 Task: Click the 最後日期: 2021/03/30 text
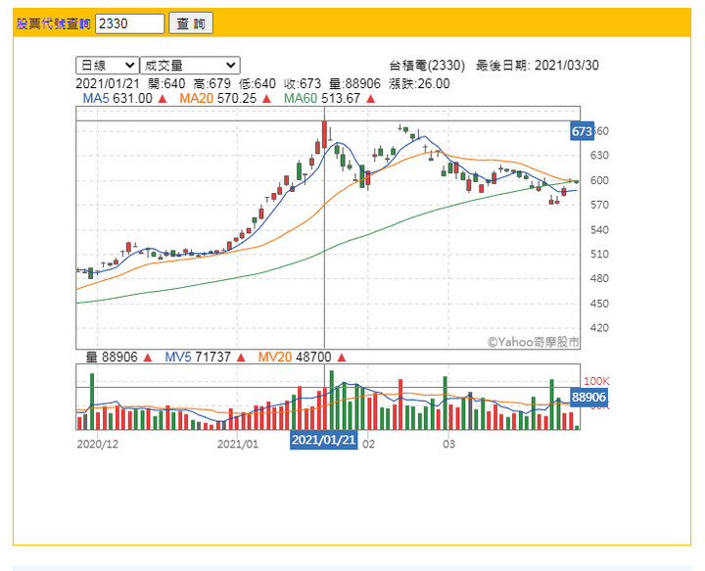pos(538,66)
